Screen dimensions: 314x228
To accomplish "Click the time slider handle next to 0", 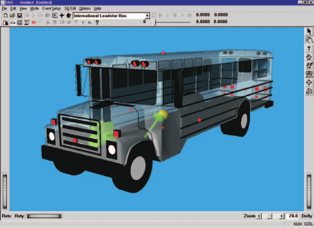I will (x=154, y=22).
